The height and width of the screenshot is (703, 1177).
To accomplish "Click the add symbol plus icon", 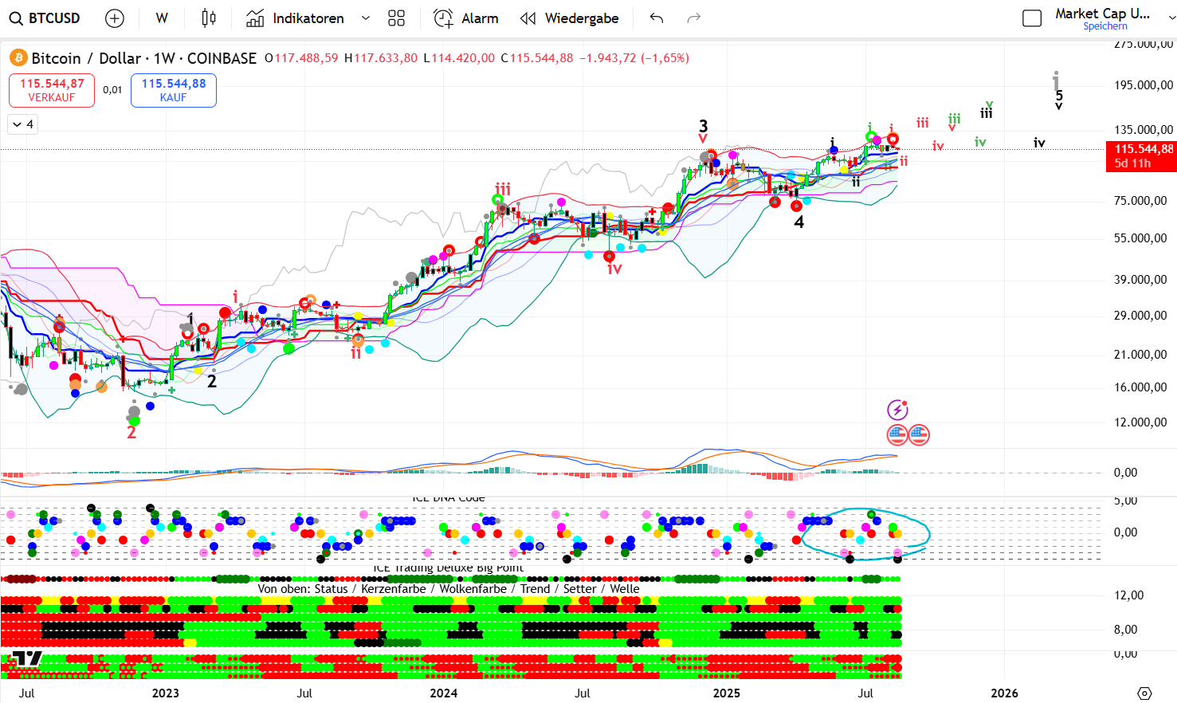I will [x=115, y=18].
